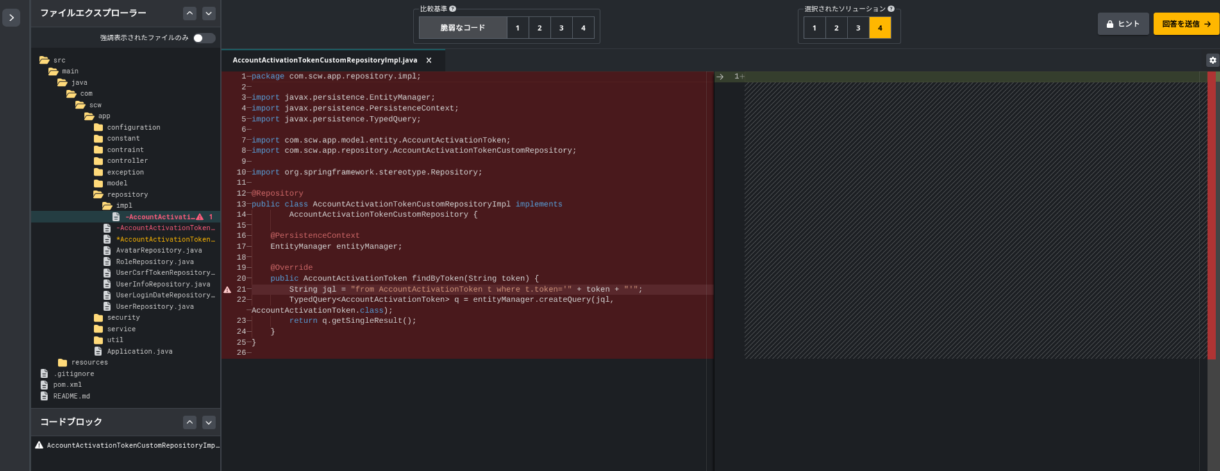1220x471 pixels.
Task: Open .gitignore file
Action: pos(67,374)
